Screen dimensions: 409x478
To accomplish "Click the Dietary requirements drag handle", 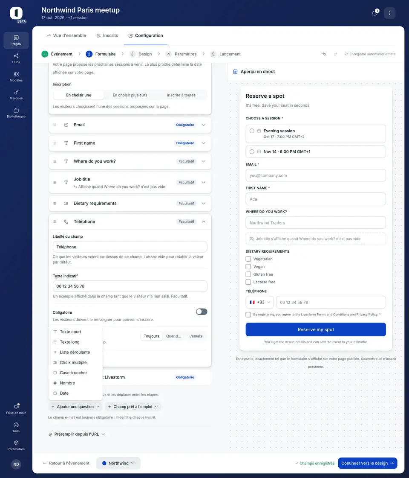I will [x=55, y=203].
